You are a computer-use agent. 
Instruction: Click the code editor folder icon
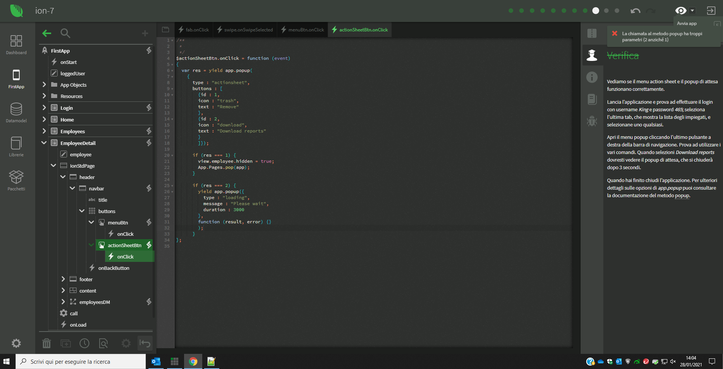pyautogui.click(x=166, y=30)
